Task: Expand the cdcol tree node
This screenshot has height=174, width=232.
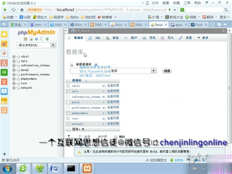Action: point(14,57)
